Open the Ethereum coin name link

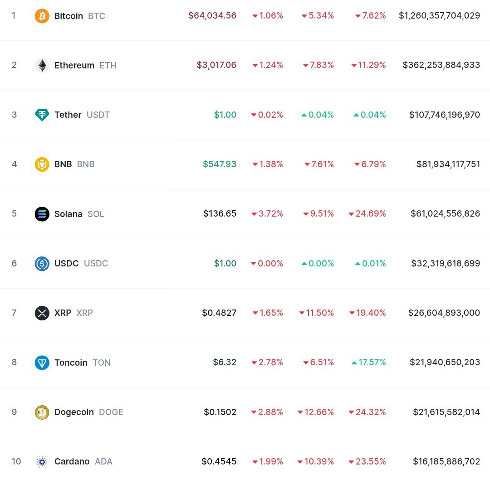[74, 66]
